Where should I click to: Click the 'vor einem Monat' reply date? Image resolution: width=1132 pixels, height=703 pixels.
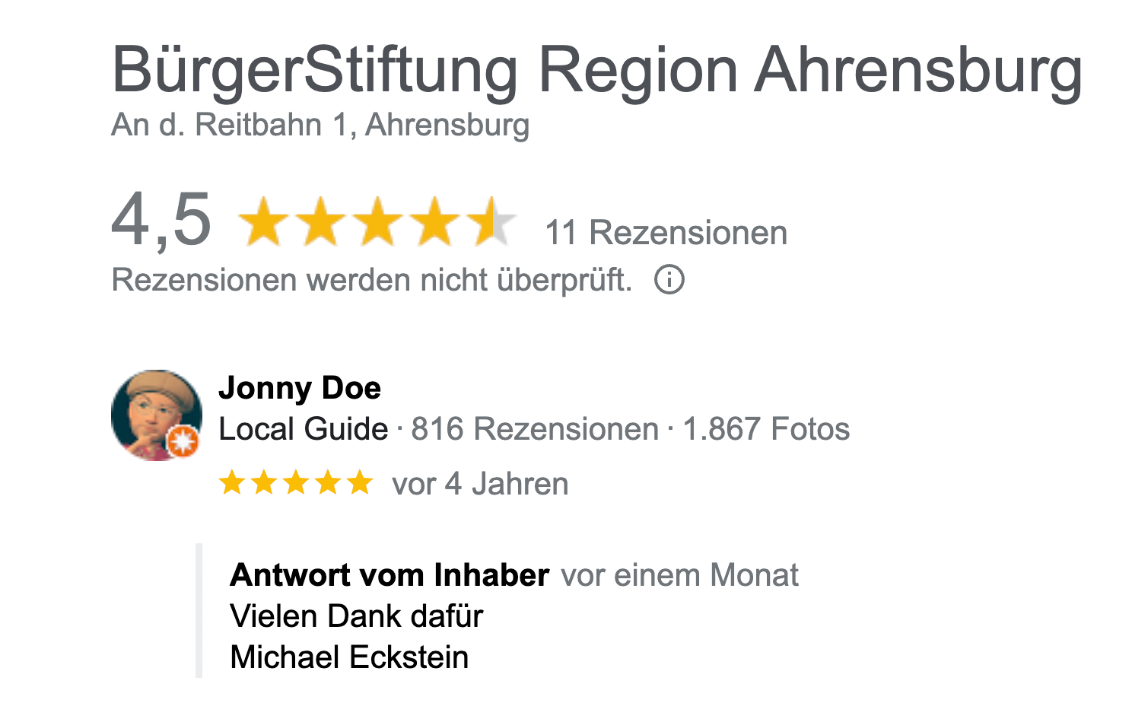point(680,575)
